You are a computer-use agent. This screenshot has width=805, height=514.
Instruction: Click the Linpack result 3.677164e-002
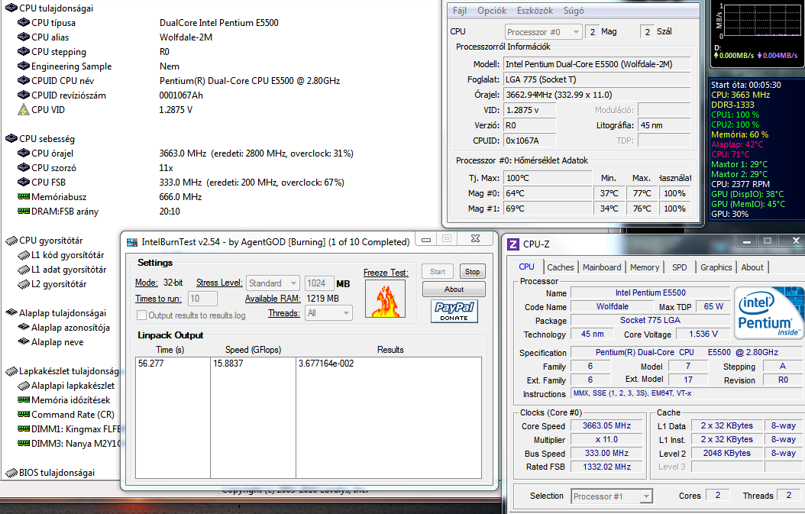pyautogui.click(x=325, y=363)
